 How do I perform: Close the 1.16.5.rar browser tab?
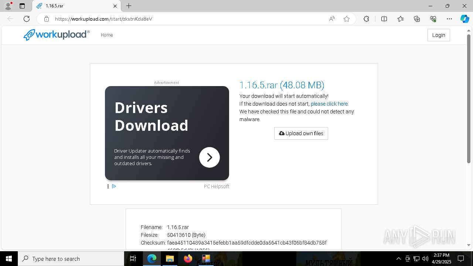(115, 6)
